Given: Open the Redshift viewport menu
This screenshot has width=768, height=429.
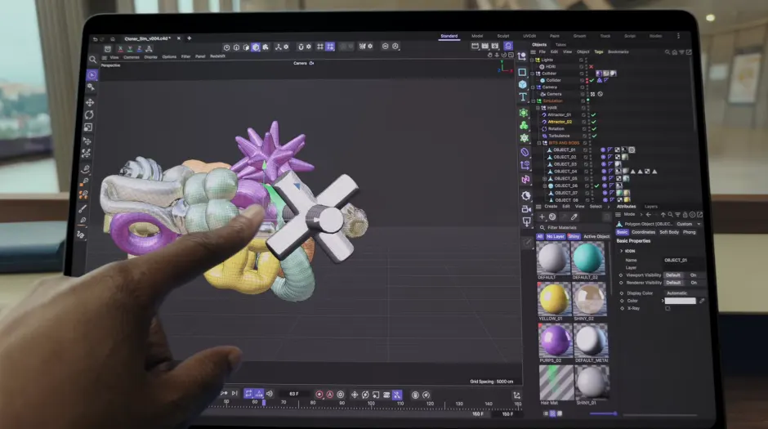Looking at the screenshot, I should pos(217,56).
